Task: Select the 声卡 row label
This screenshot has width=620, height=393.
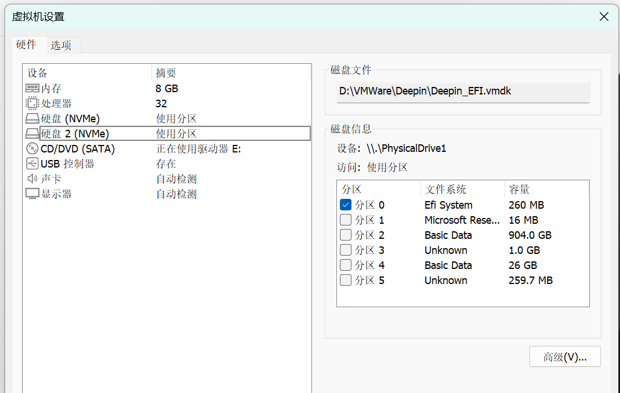Action: coord(51,179)
